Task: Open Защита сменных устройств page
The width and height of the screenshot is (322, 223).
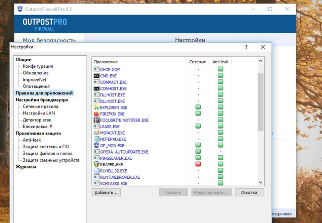Action: point(51,160)
